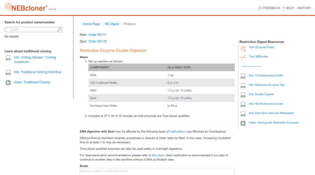The width and height of the screenshot is (315, 175).
Task: Open Info: Double Digests link
Action: [261, 94]
